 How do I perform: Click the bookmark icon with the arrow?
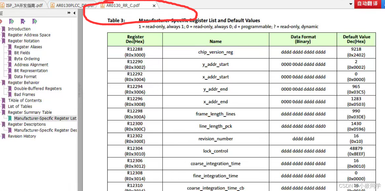[x=23, y=21]
